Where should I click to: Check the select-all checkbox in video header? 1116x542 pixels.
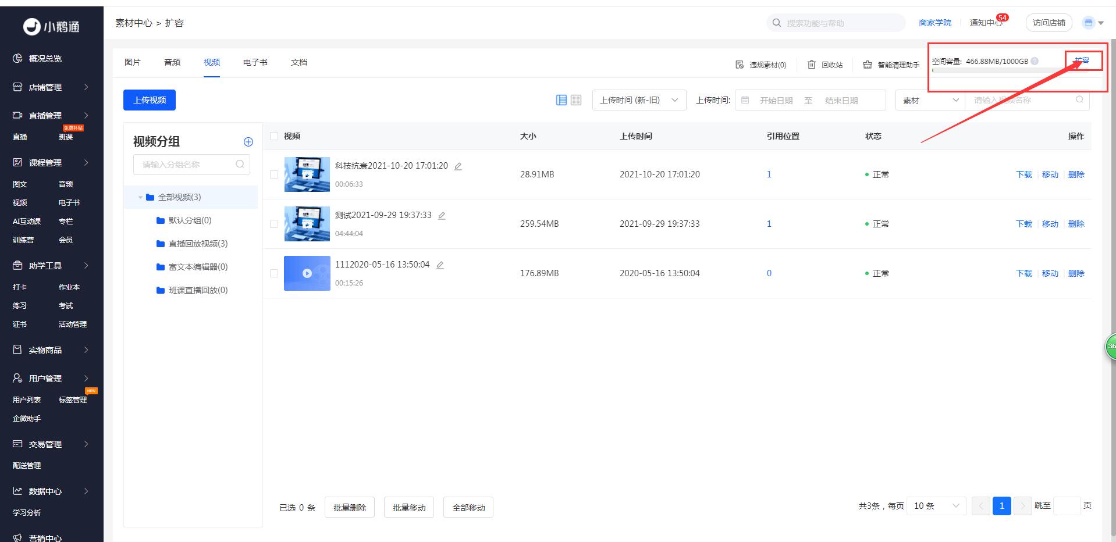pyautogui.click(x=274, y=136)
